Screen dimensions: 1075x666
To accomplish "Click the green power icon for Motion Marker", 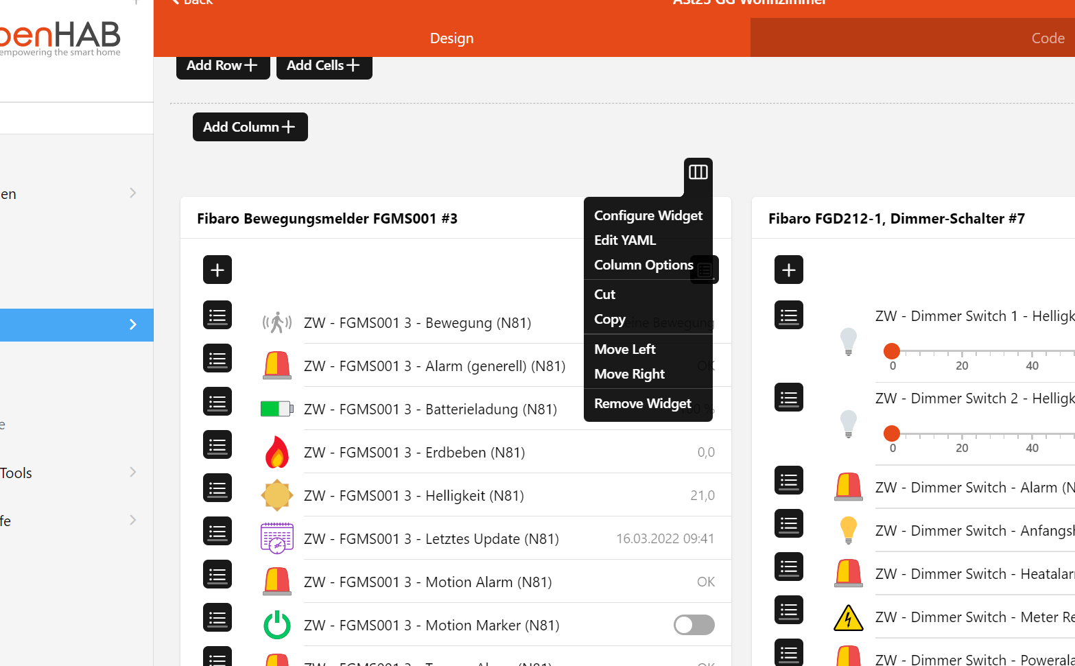I will click(x=277, y=625).
